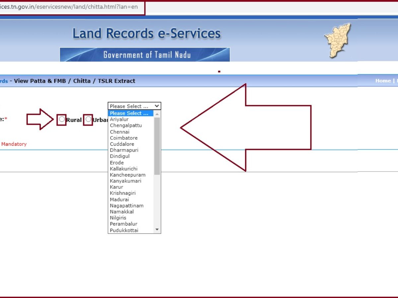Choose Chennai from district list
398x298 pixels.
(x=120, y=132)
